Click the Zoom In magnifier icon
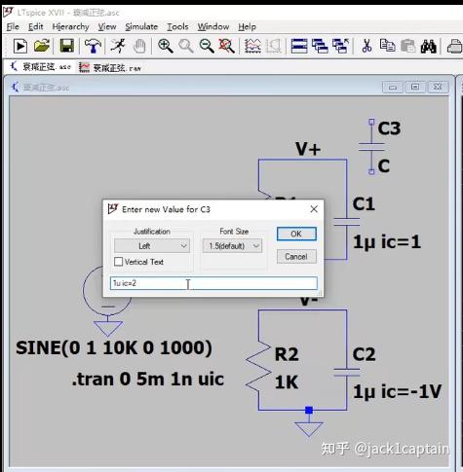463x472 pixels. 165,46
